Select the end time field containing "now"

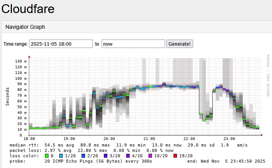click(133, 44)
